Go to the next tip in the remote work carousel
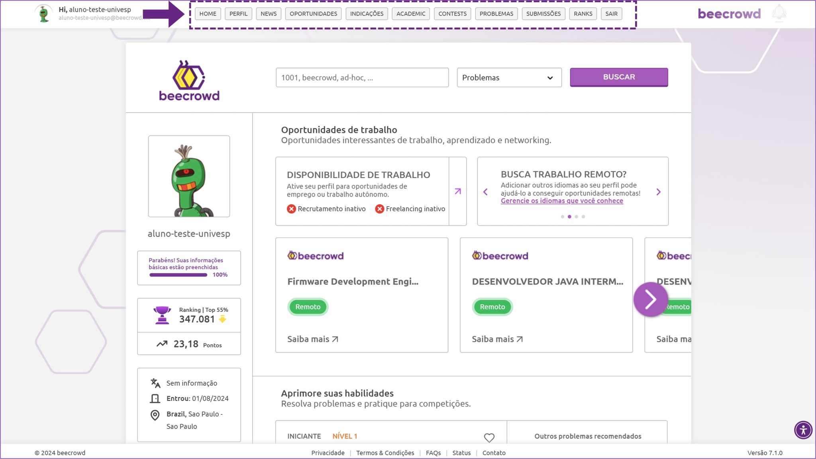This screenshot has height=459, width=816. click(658, 192)
